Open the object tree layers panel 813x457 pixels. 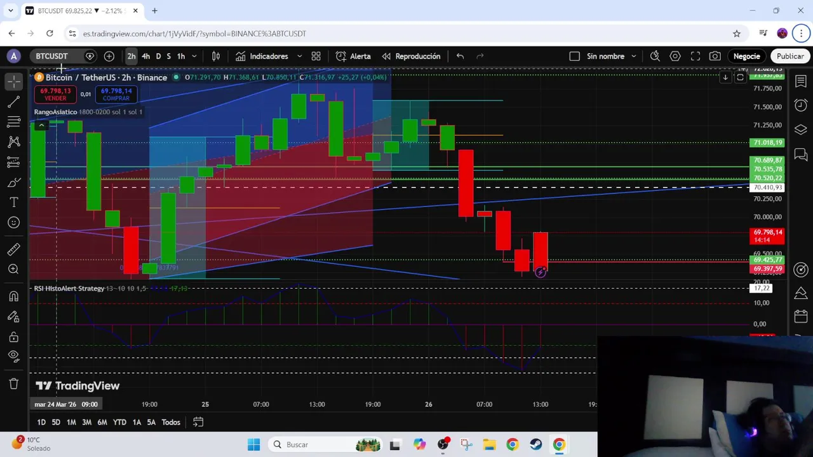(x=801, y=129)
